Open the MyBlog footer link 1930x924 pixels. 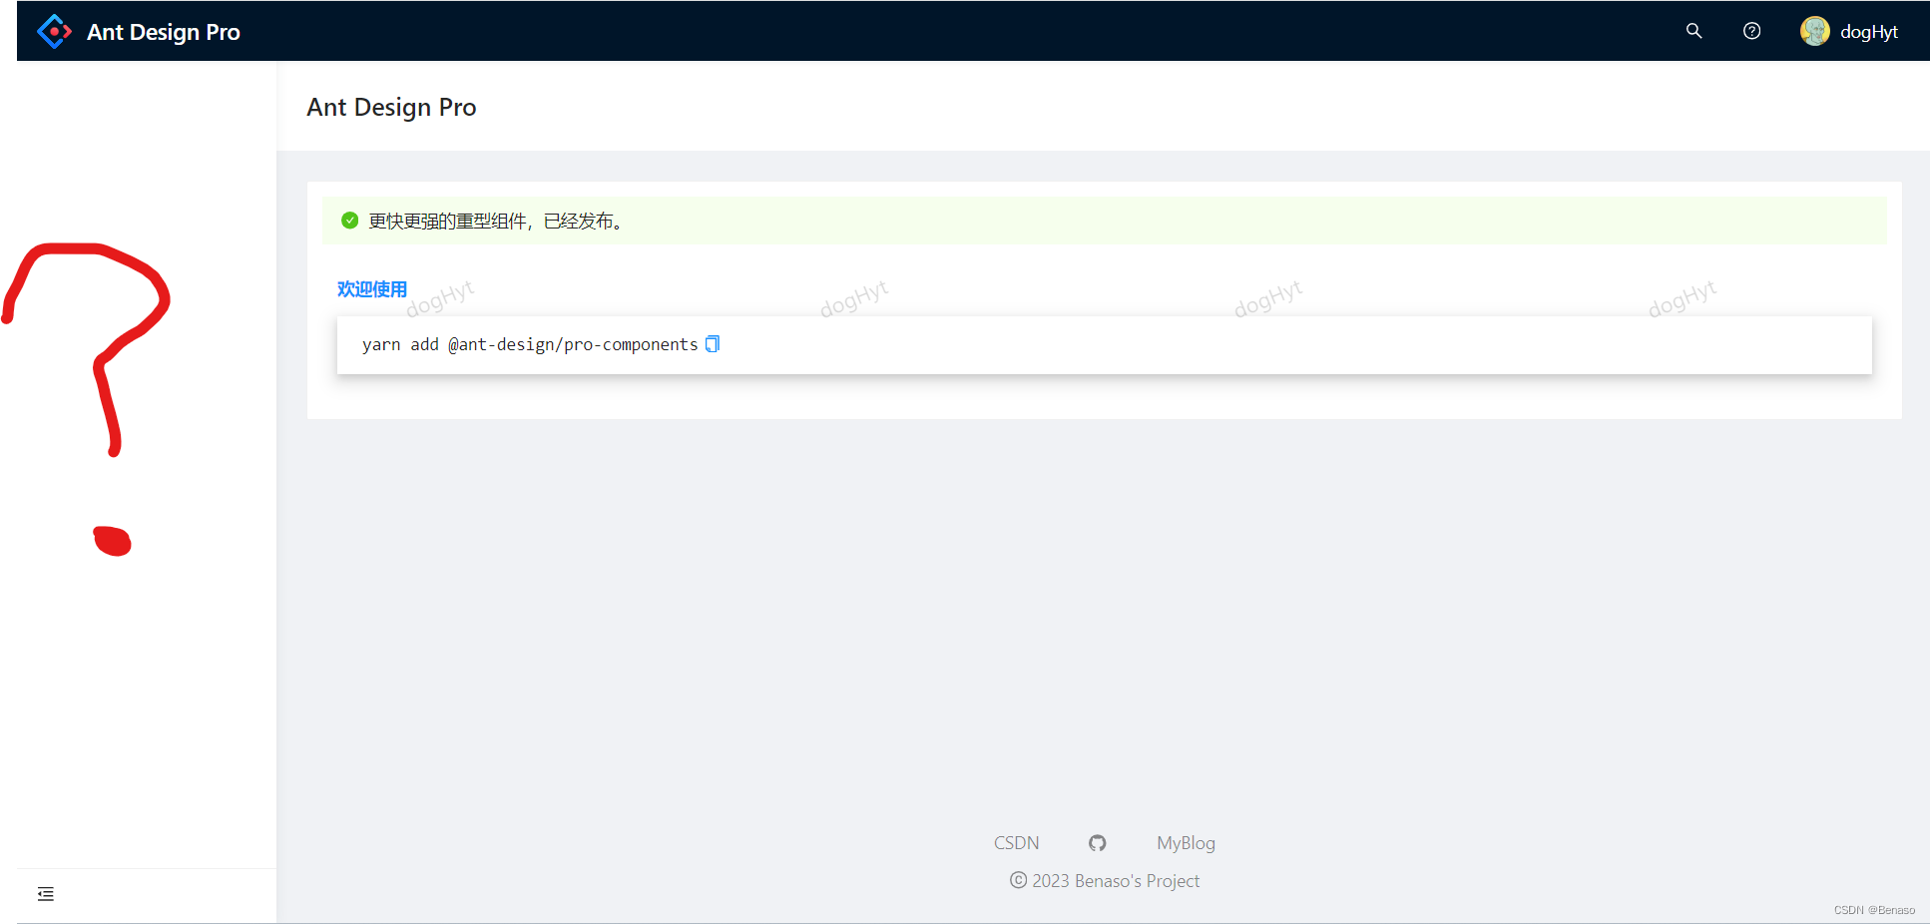[1186, 843]
